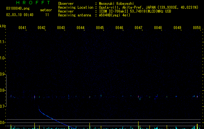Click the HROFFT title text
This screenshot has width=204, height=129.
[33, 3]
